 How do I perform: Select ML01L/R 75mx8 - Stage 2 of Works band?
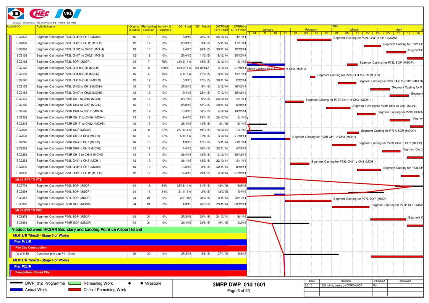128,236
